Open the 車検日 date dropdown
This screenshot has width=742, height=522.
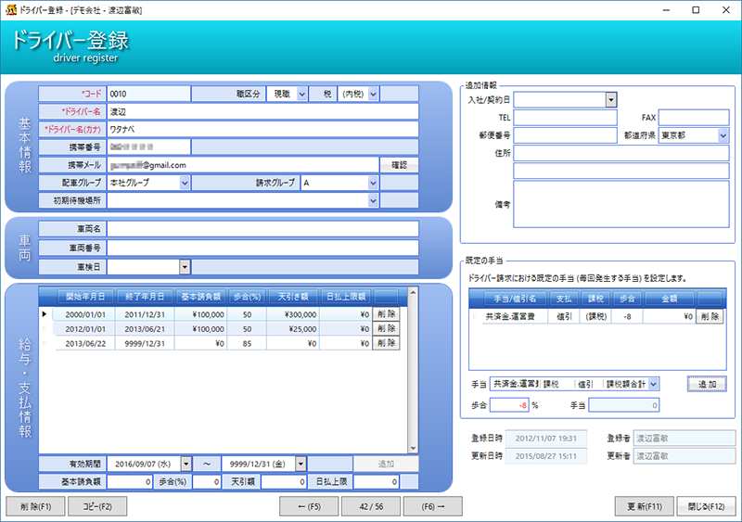click(x=185, y=267)
